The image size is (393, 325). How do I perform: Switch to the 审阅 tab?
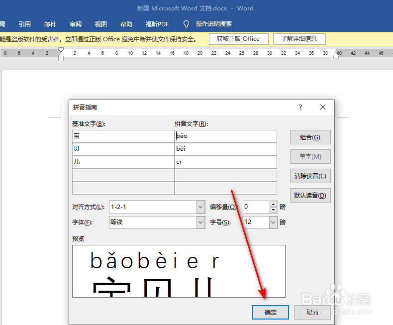[76, 24]
